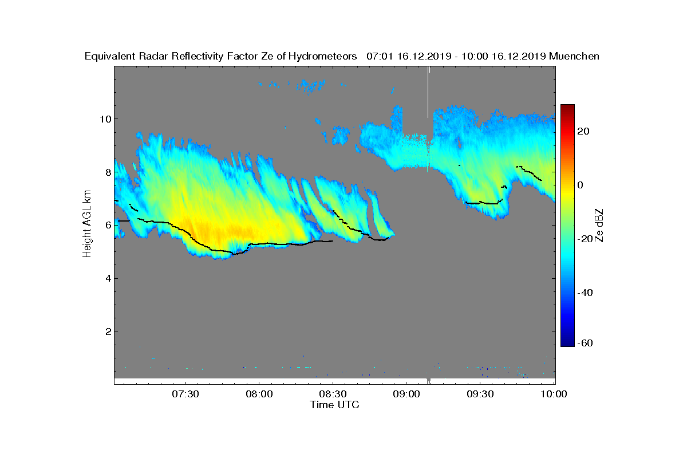Click the 08:30 time tick label
This screenshot has height=458, width=687.
coord(333,394)
